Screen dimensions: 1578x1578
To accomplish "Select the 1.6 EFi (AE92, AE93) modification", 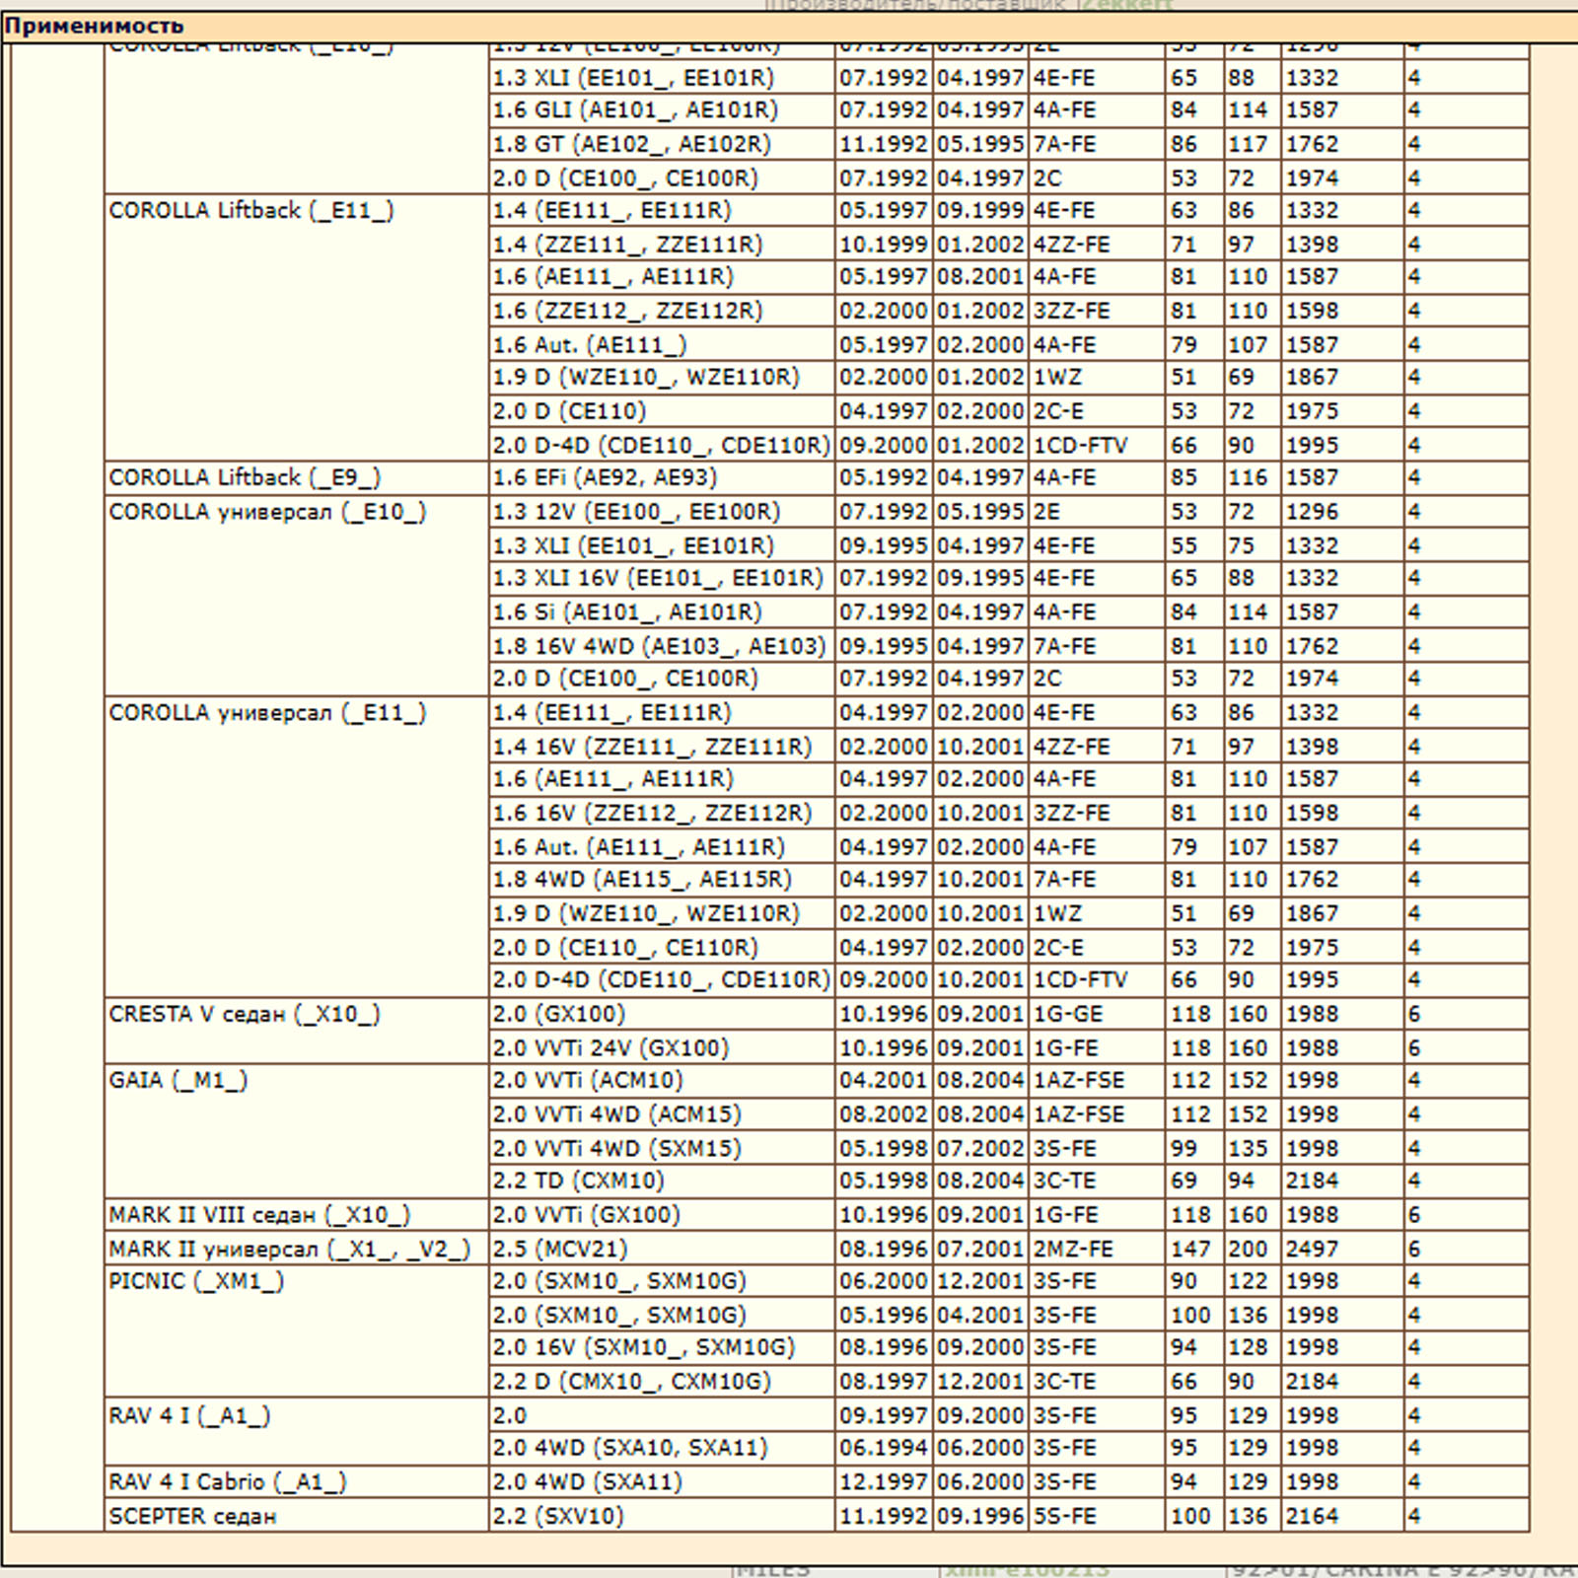I will (x=605, y=478).
